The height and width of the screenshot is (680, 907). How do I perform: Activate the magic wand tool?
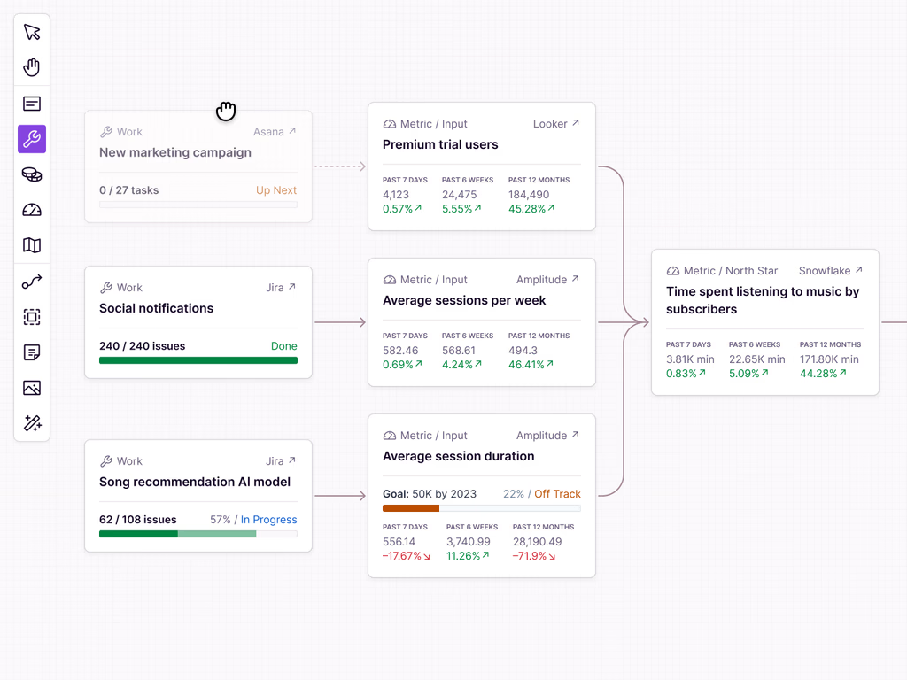[x=32, y=424]
